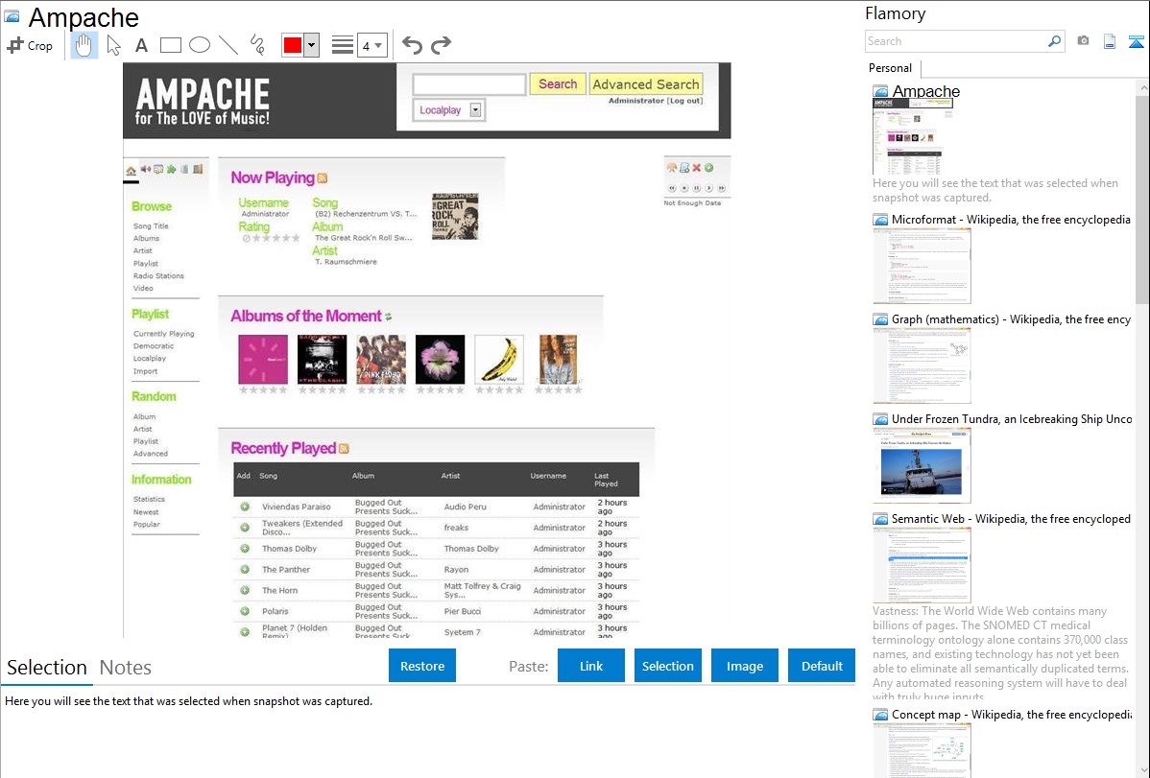Click the Restore button
The height and width of the screenshot is (778, 1150).
pyautogui.click(x=422, y=666)
